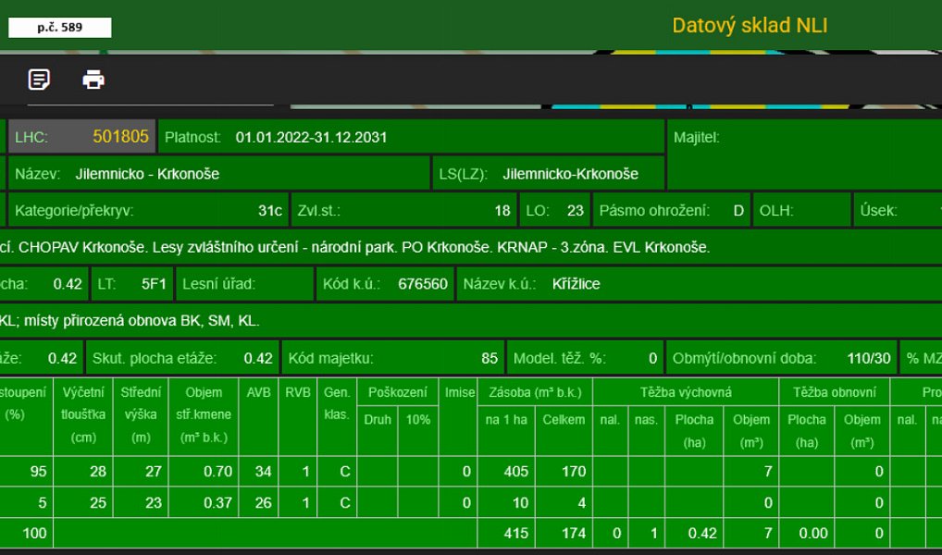Select Obmýtí/obnovní doba value 110/30

tap(869, 359)
